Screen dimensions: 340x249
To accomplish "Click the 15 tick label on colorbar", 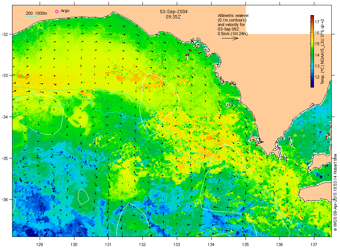I will 318,43.
